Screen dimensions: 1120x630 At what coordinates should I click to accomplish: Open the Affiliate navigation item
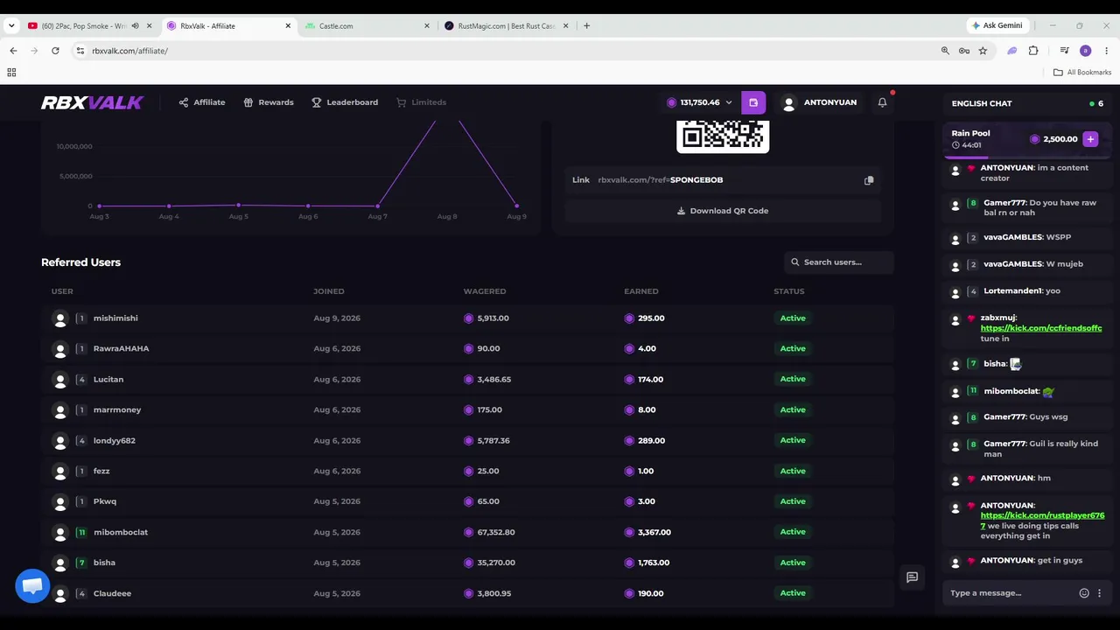click(202, 102)
